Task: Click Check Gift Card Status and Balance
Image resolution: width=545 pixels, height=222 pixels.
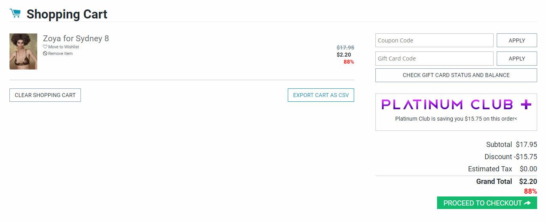Action: pyautogui.click(x=456, y=75)
